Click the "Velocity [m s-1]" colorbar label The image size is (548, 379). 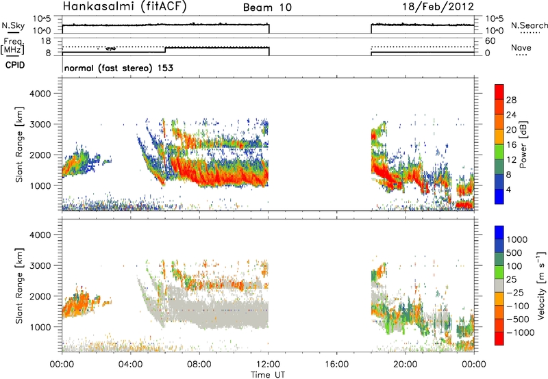pyautogui.click(x=541, y=285)
